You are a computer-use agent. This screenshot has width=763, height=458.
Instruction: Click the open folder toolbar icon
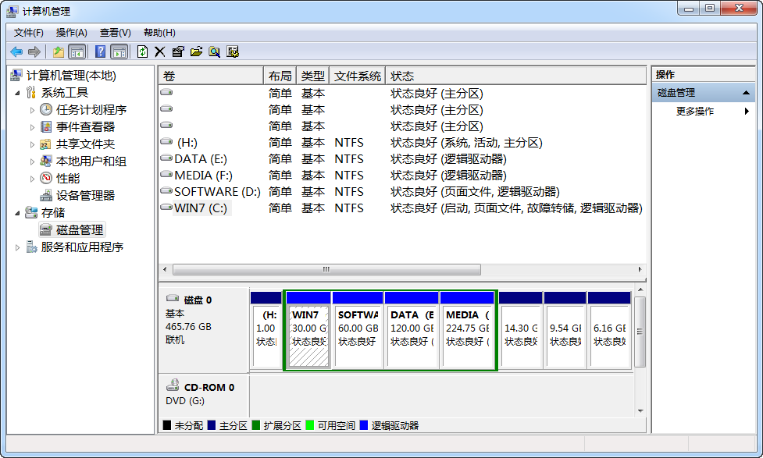pos(196,51)
